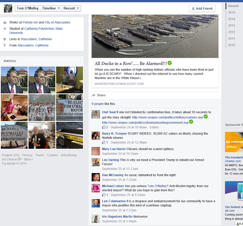Click the Advertising footer link
Image resolution: width=243 pixels, height=226 pixels.
click(69, 155)
